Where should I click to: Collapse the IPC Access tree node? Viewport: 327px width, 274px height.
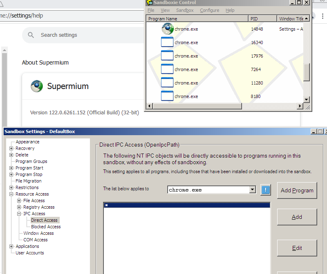(x=19, y=214)
